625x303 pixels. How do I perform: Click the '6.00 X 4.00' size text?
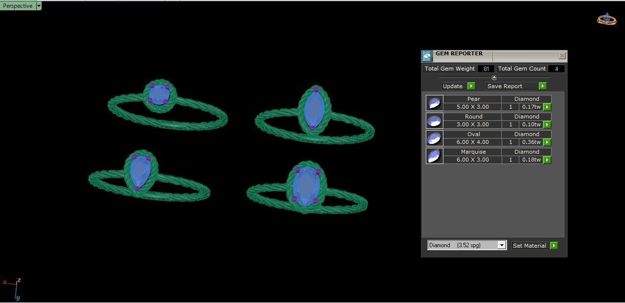[x=472, y=142]
